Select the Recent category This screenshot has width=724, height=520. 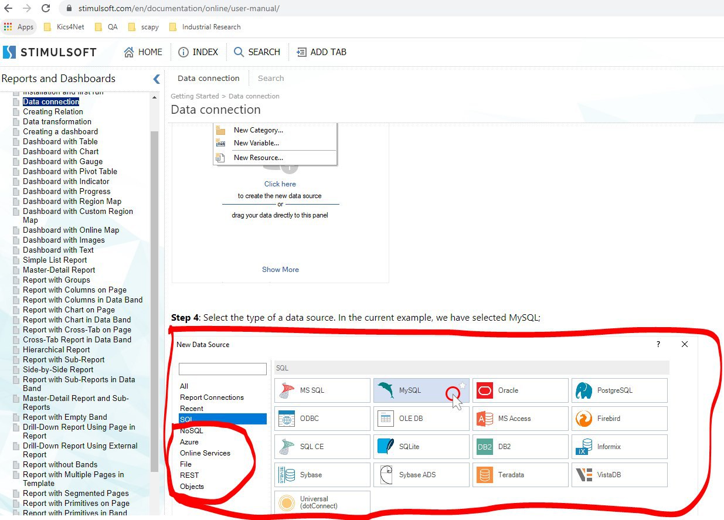click(x=192, y=409)
